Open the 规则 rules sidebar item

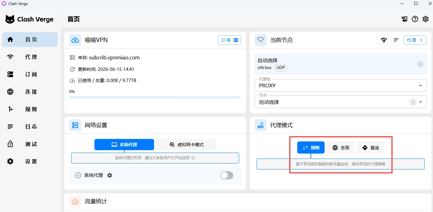30,109
